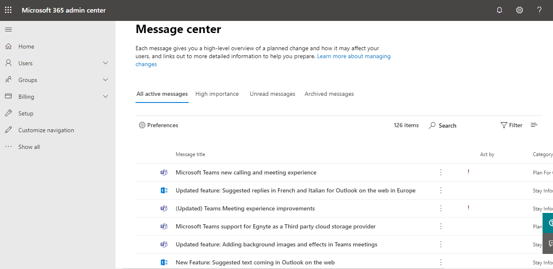Open the app launcher waffle icon
Screen dimensions: 553x269
tap(8, 10)
